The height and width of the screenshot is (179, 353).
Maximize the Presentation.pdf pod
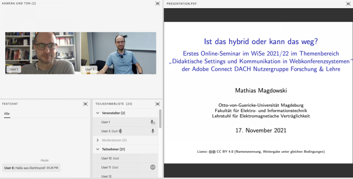(348, 4)
